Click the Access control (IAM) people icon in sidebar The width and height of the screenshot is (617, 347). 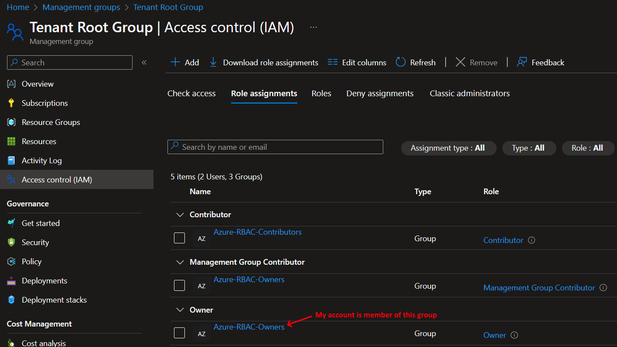11,180
